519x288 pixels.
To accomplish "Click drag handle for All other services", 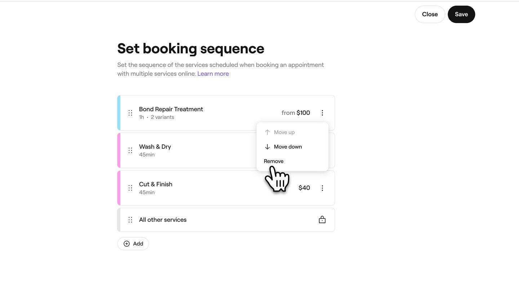I will click(x=130, y=220).
